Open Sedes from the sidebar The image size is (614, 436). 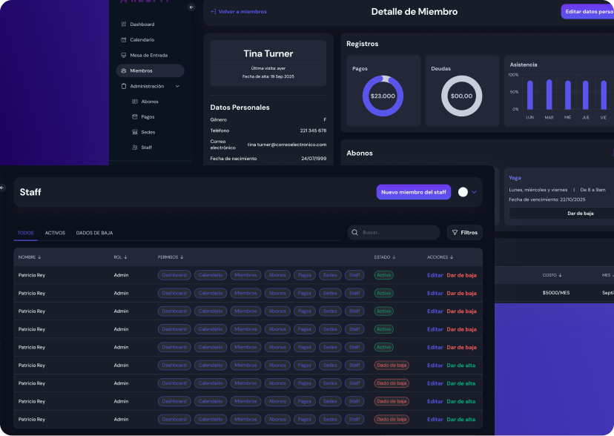[148, 133]
